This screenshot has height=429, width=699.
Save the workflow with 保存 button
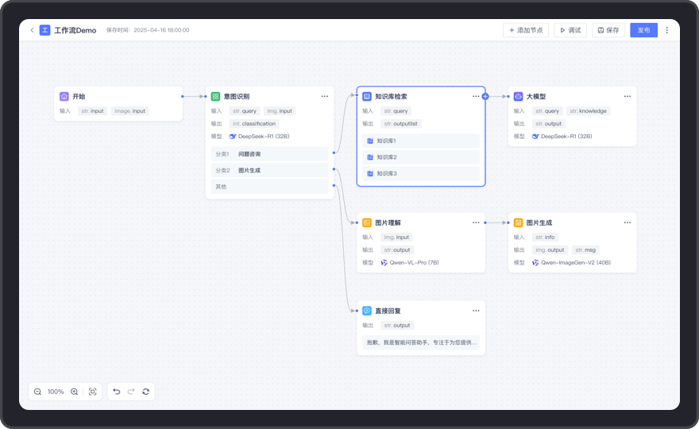point(608,30)
